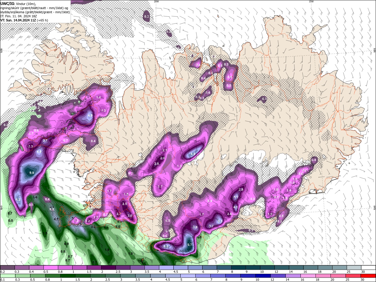This screenshot has width=376, height=282.
Task: Pick the bright red swatch above 30 in the rain legend
Action: 368,276
